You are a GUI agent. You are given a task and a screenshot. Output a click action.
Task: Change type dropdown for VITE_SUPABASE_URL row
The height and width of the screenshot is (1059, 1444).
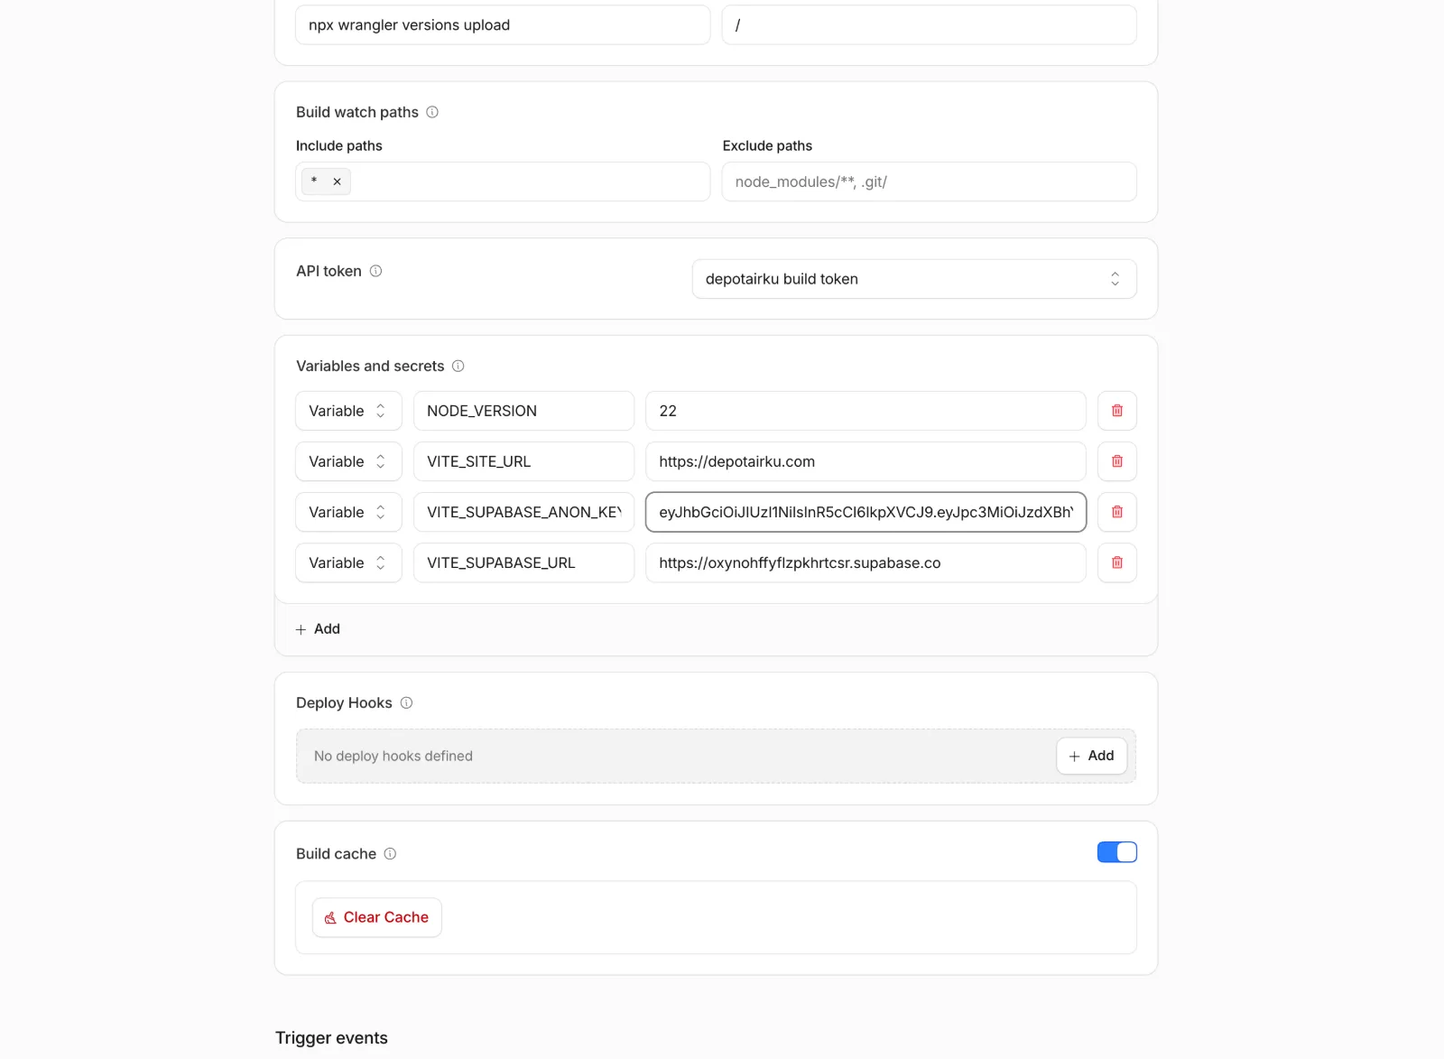tap(348, 562)
